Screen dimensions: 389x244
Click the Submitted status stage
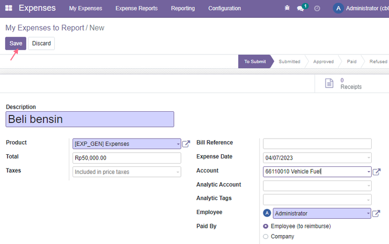tap(289, 61)
